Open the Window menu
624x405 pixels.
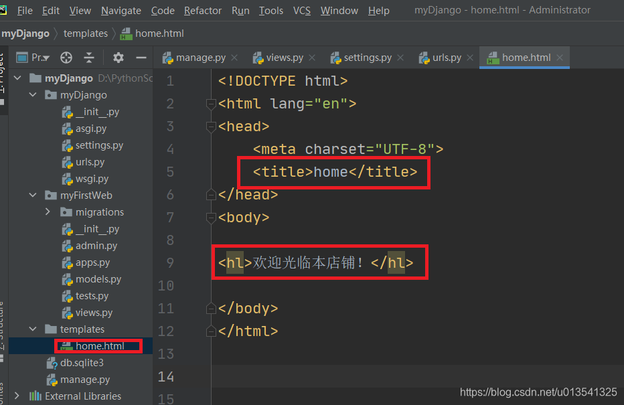339,11
